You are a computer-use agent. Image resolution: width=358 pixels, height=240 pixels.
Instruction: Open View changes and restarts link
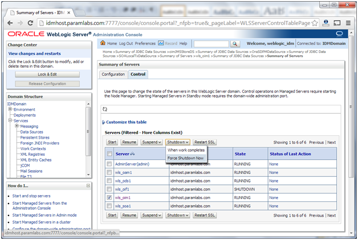[34, 53]
